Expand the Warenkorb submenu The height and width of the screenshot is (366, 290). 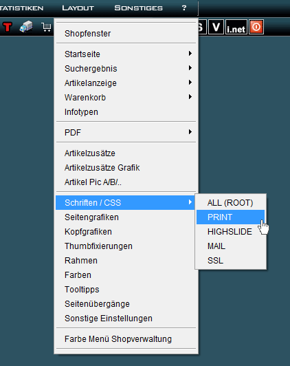[x=126, y=97]
